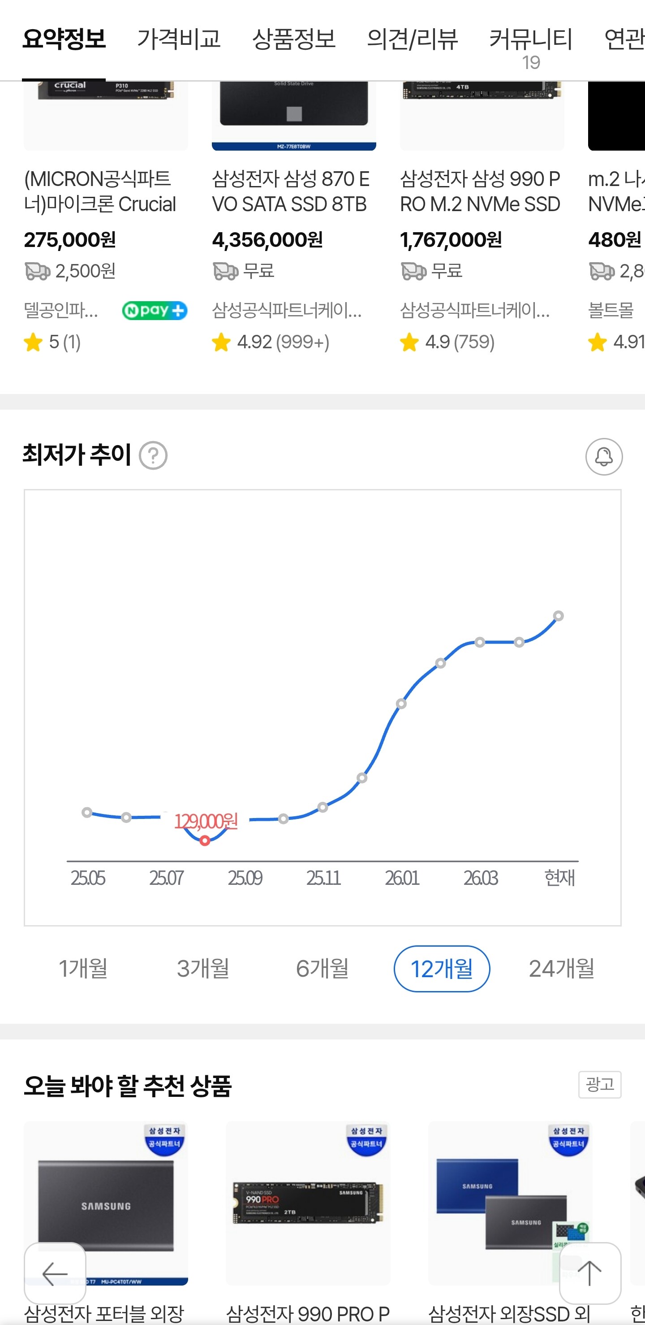Open 삼성 990 PRO M.2 NVMe SSD link

pyautogui.click(x=480, y=191)
